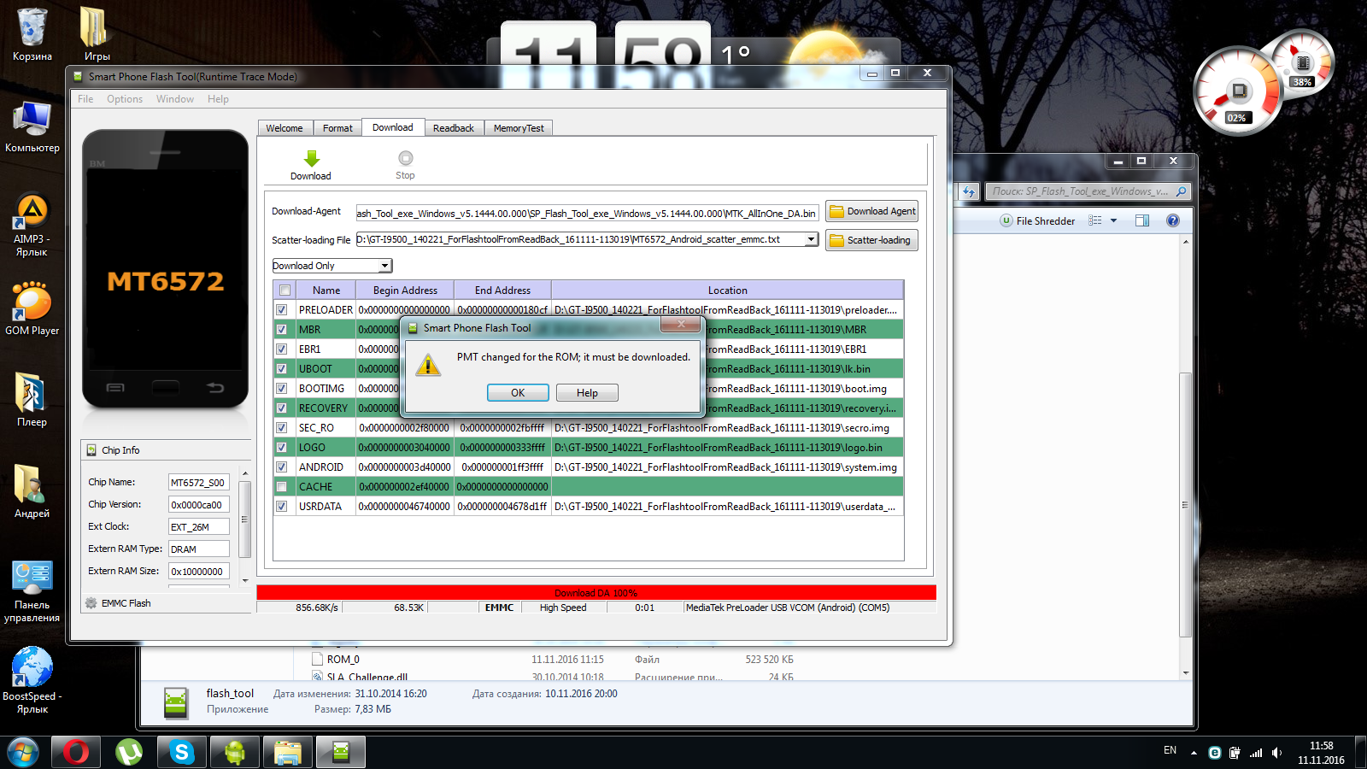Toggle the USRDATA partition checkbox
1367x769 pixels.
click(x=282, y=507)
